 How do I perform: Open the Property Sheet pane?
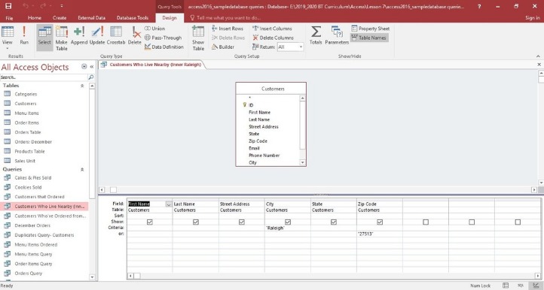(x=370, y=29)
